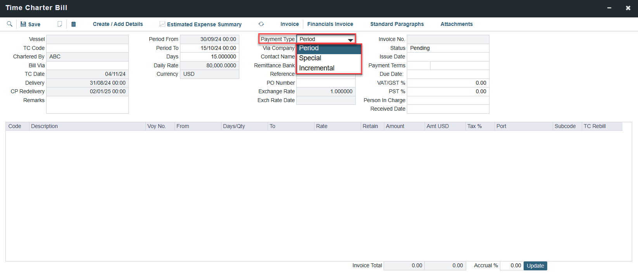
Task: Click the Save floppy disk icon
Action: point(23,24)
